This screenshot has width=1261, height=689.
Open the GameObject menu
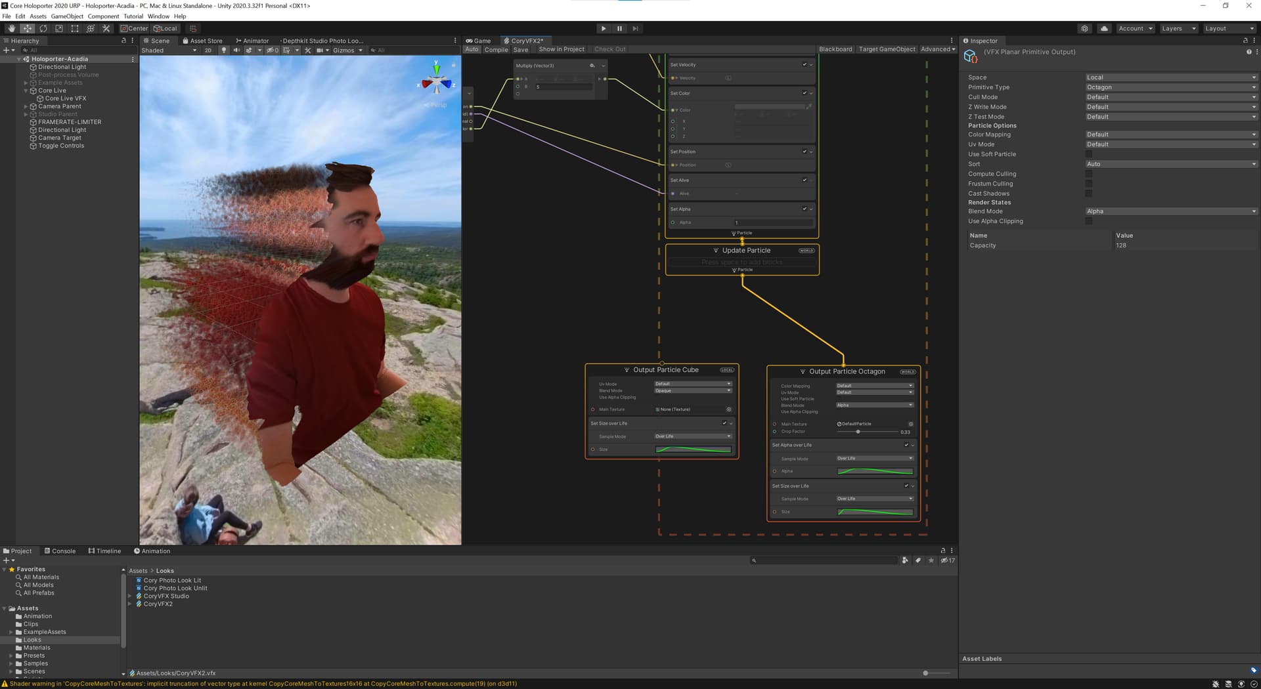pyautogui.click(x=67, y=16)
